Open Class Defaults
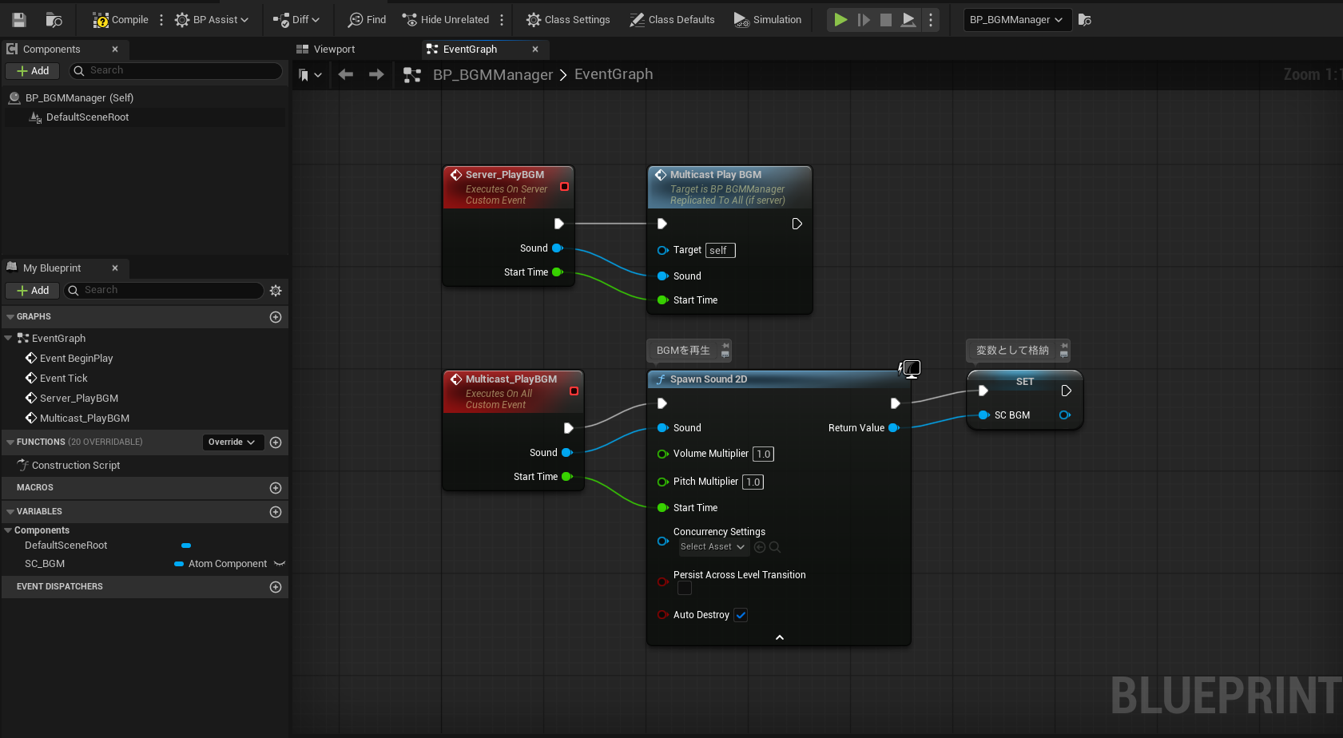This screenshot has height=738, width=1343. [672, 20]
